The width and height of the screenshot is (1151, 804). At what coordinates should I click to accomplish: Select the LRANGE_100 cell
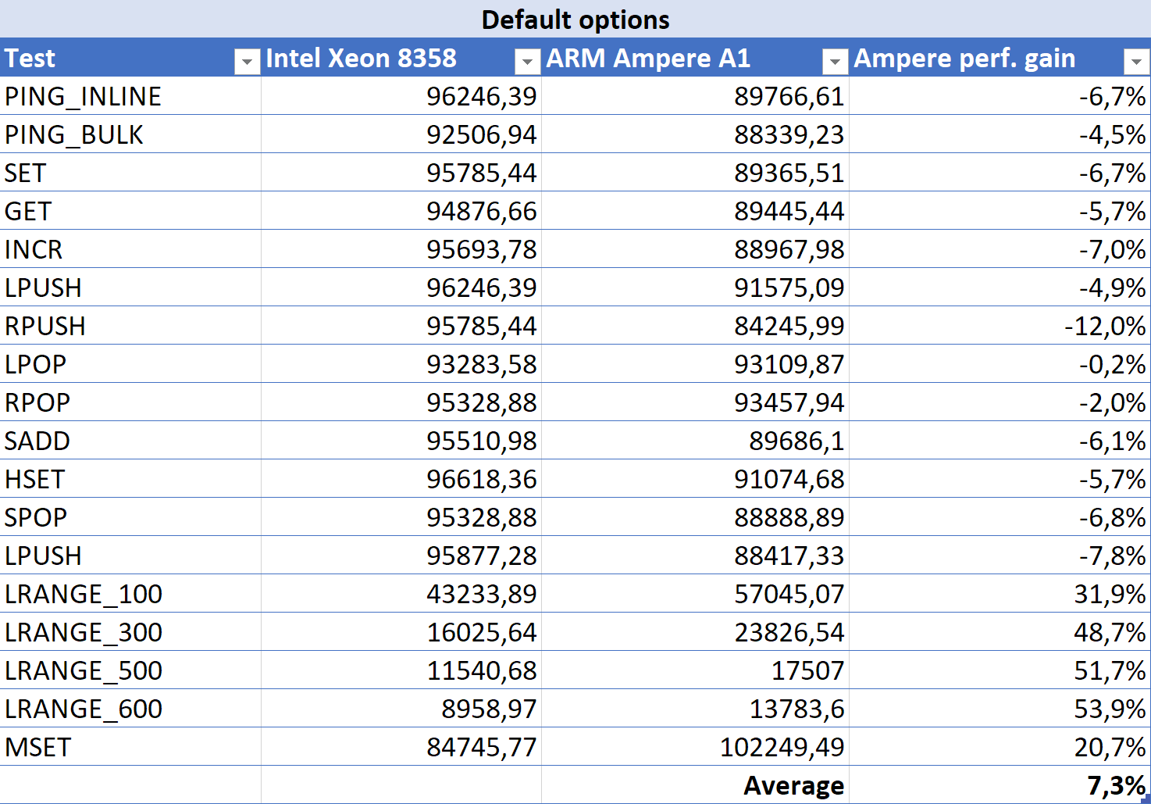click(x=130, y=594)
